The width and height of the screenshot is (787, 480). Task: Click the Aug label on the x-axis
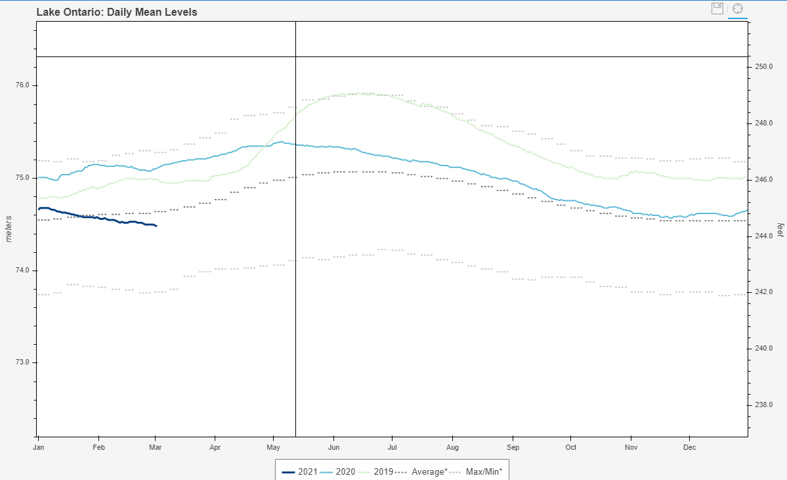click(452, 447)
